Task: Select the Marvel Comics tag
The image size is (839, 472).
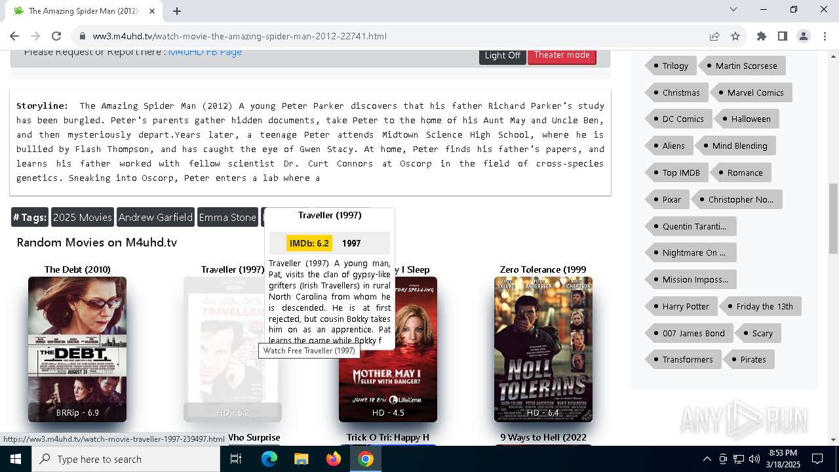Action: coord(751,92)
